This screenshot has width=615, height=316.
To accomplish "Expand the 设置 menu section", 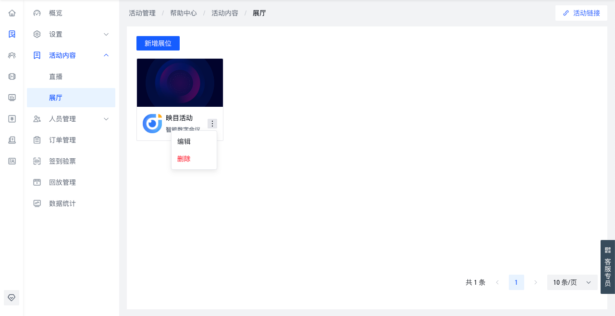I will (x=71, y=34).
